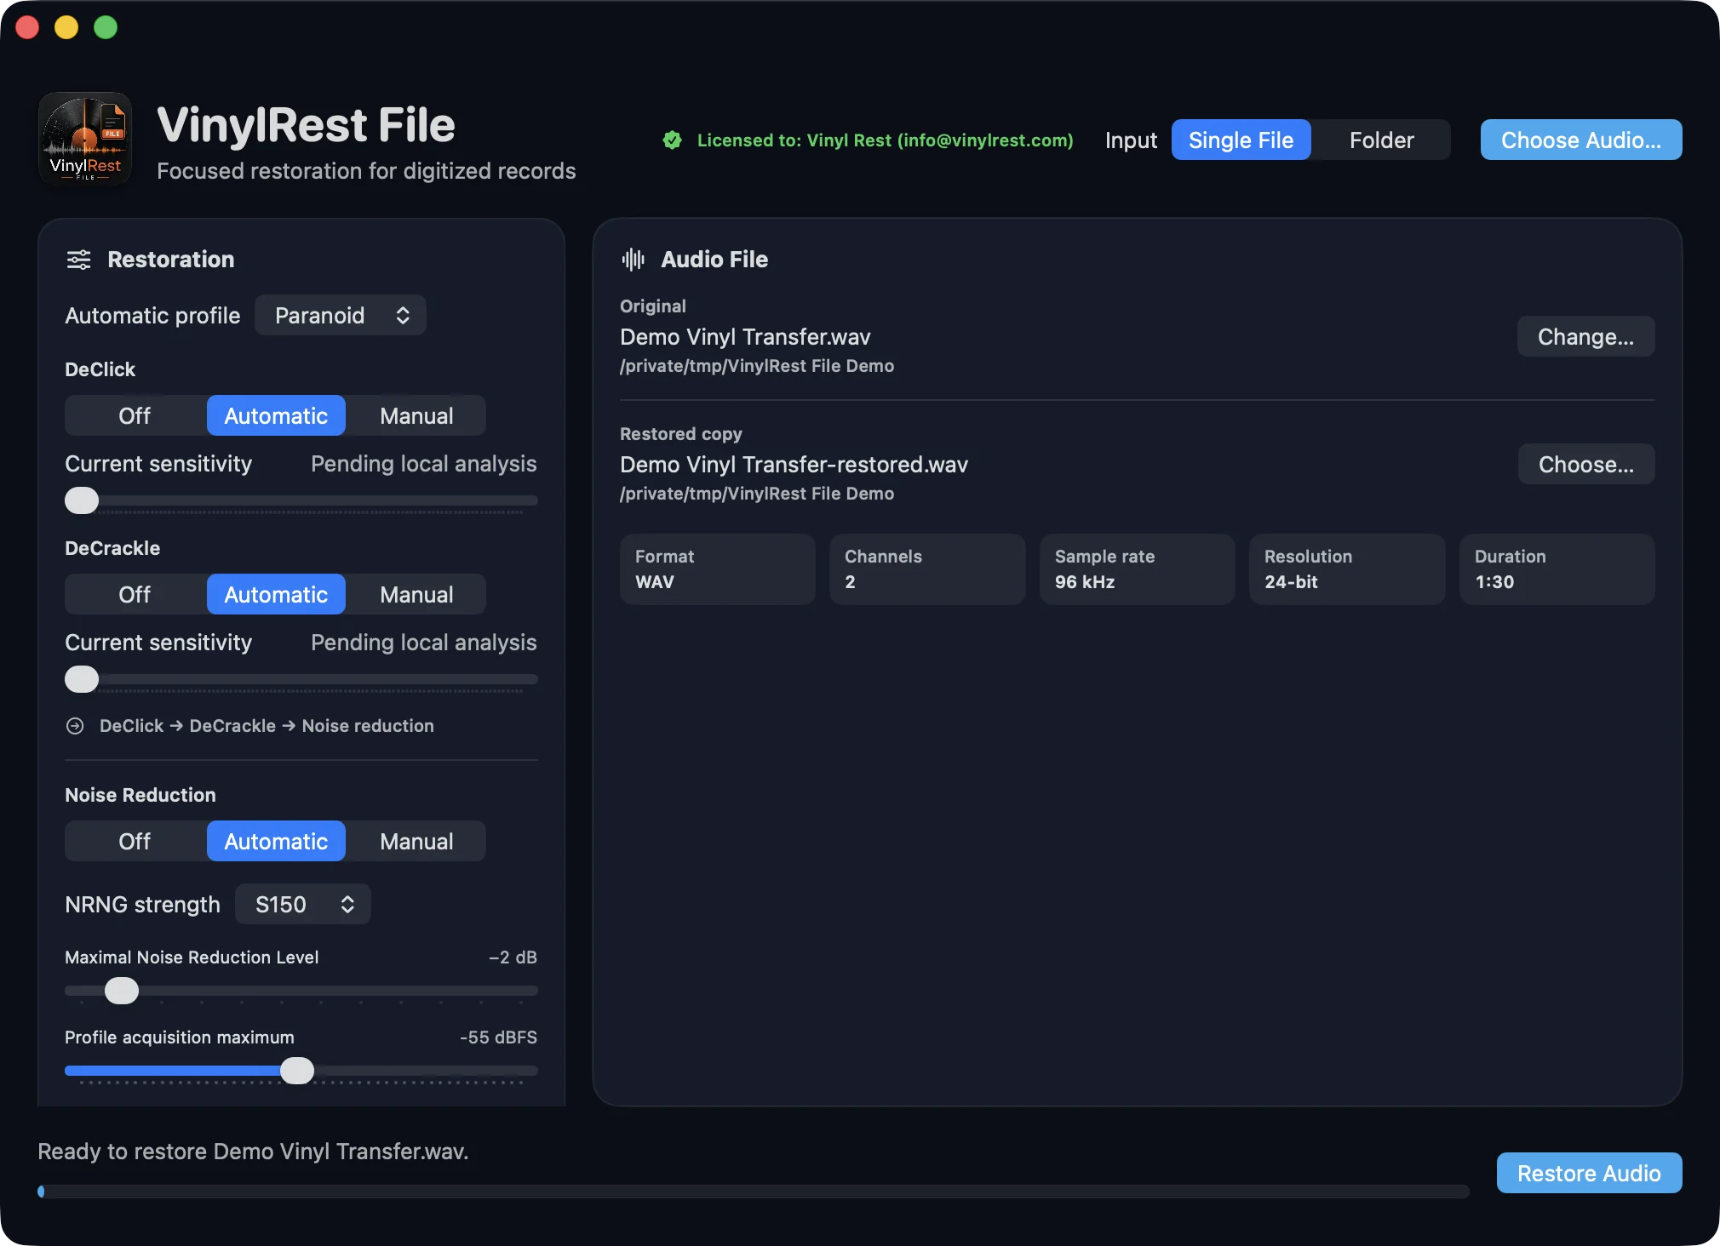This screenshot has width=1720, height=1246.
Task: Click 'DeClick → DeCrackle → Noise reduction' text
Action: click(x=267, y=726)
